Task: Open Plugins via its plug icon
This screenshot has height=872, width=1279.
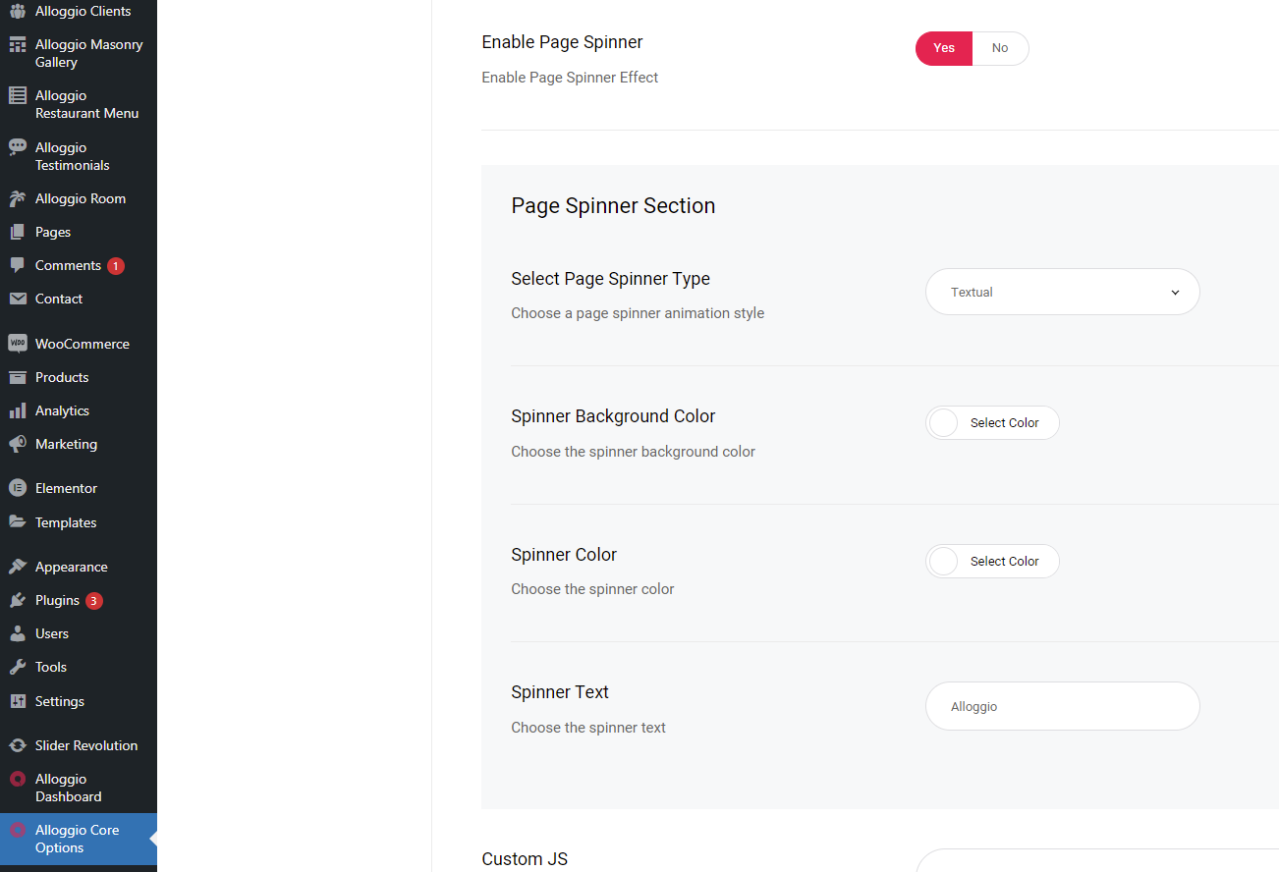Action: click(x=17, y=600)
